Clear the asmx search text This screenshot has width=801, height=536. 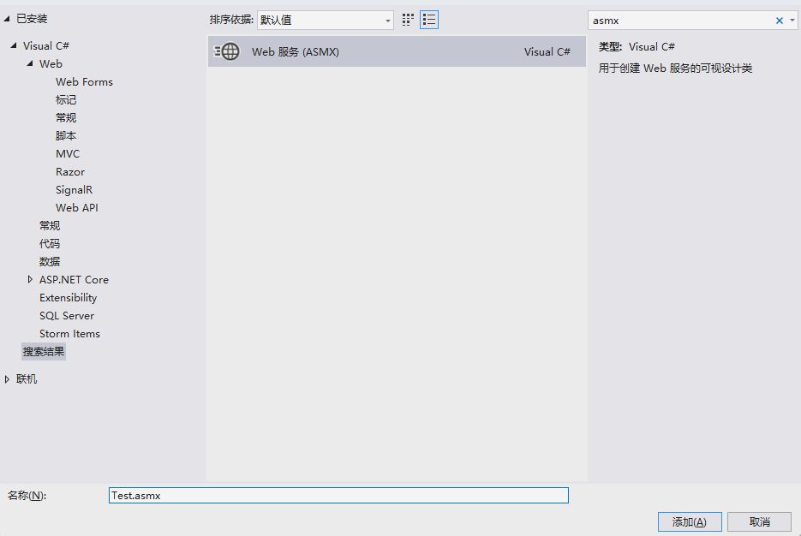coord(779,21)
